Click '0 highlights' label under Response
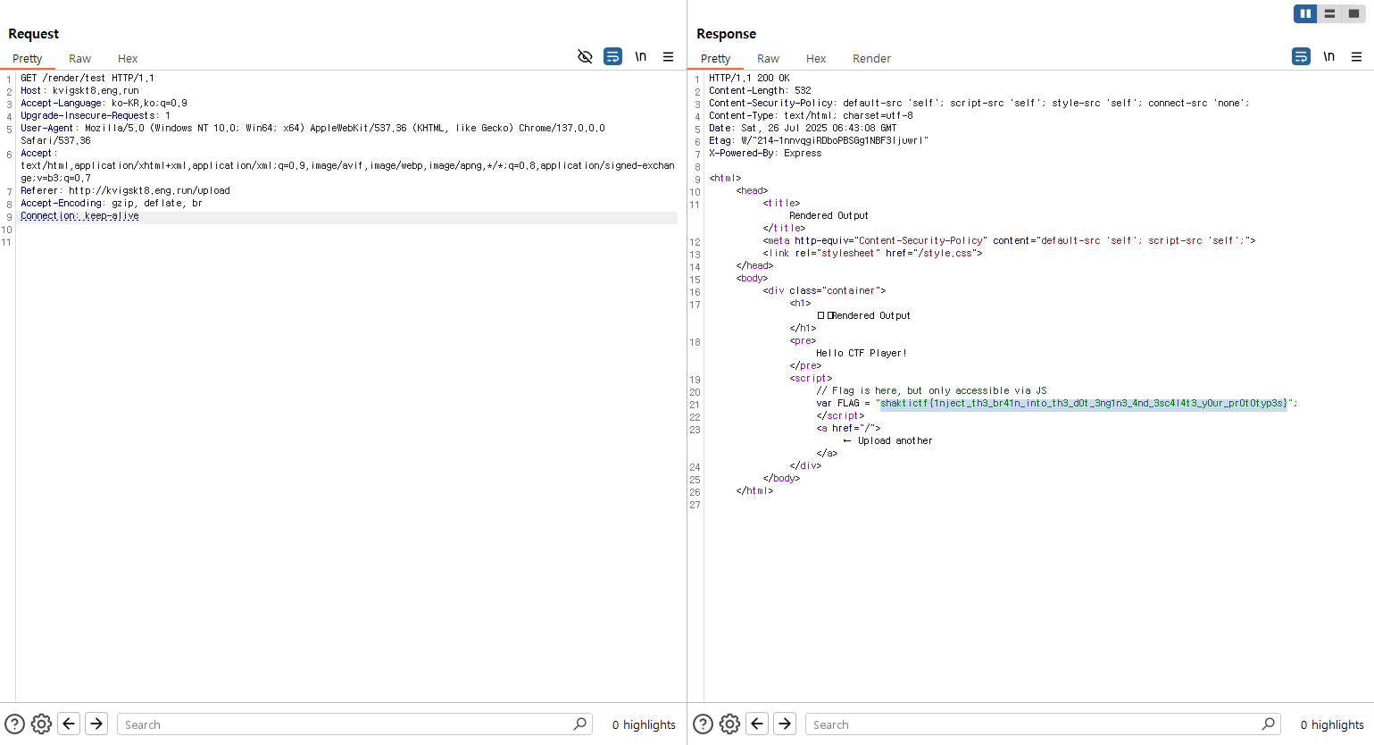The width and height of the screenshot is (1374, 745). pos(1332,724)
